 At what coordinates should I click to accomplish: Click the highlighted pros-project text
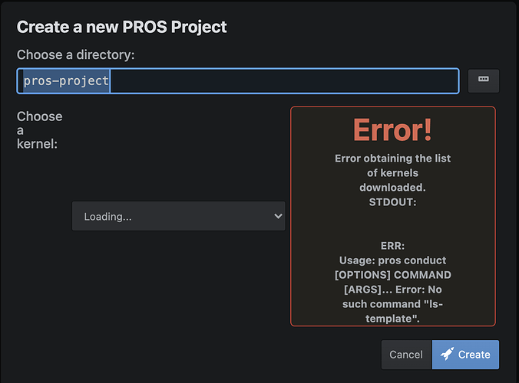pyautogui.click(x=66, y=81)
